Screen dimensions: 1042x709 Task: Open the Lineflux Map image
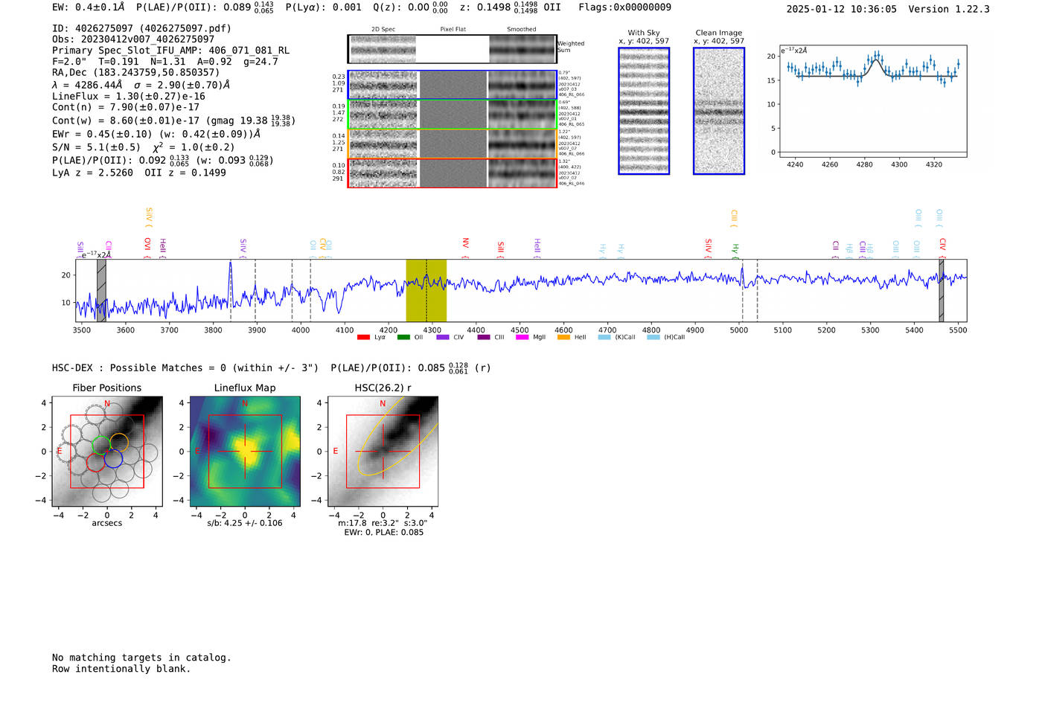click(x=245, y=452)
